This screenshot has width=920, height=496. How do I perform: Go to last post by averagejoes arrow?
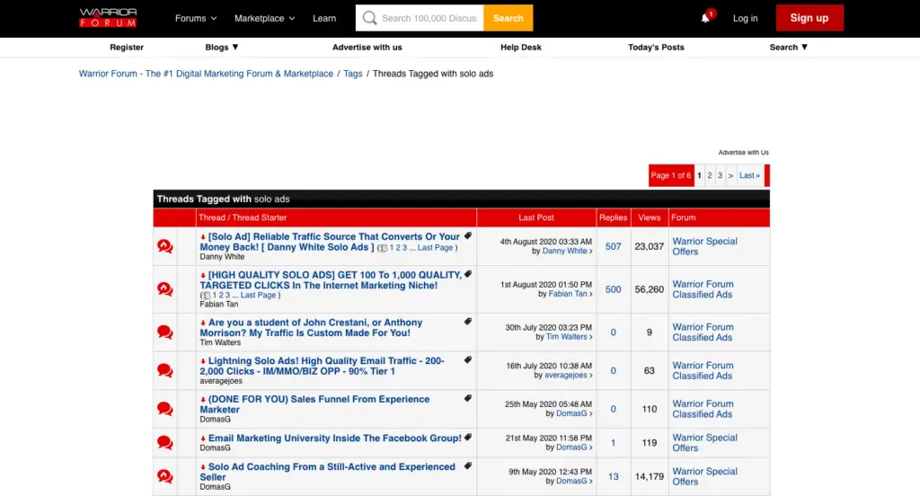tap(591, 376)
